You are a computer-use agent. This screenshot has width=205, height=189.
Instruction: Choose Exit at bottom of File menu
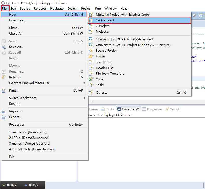click(x=44, y=157)
